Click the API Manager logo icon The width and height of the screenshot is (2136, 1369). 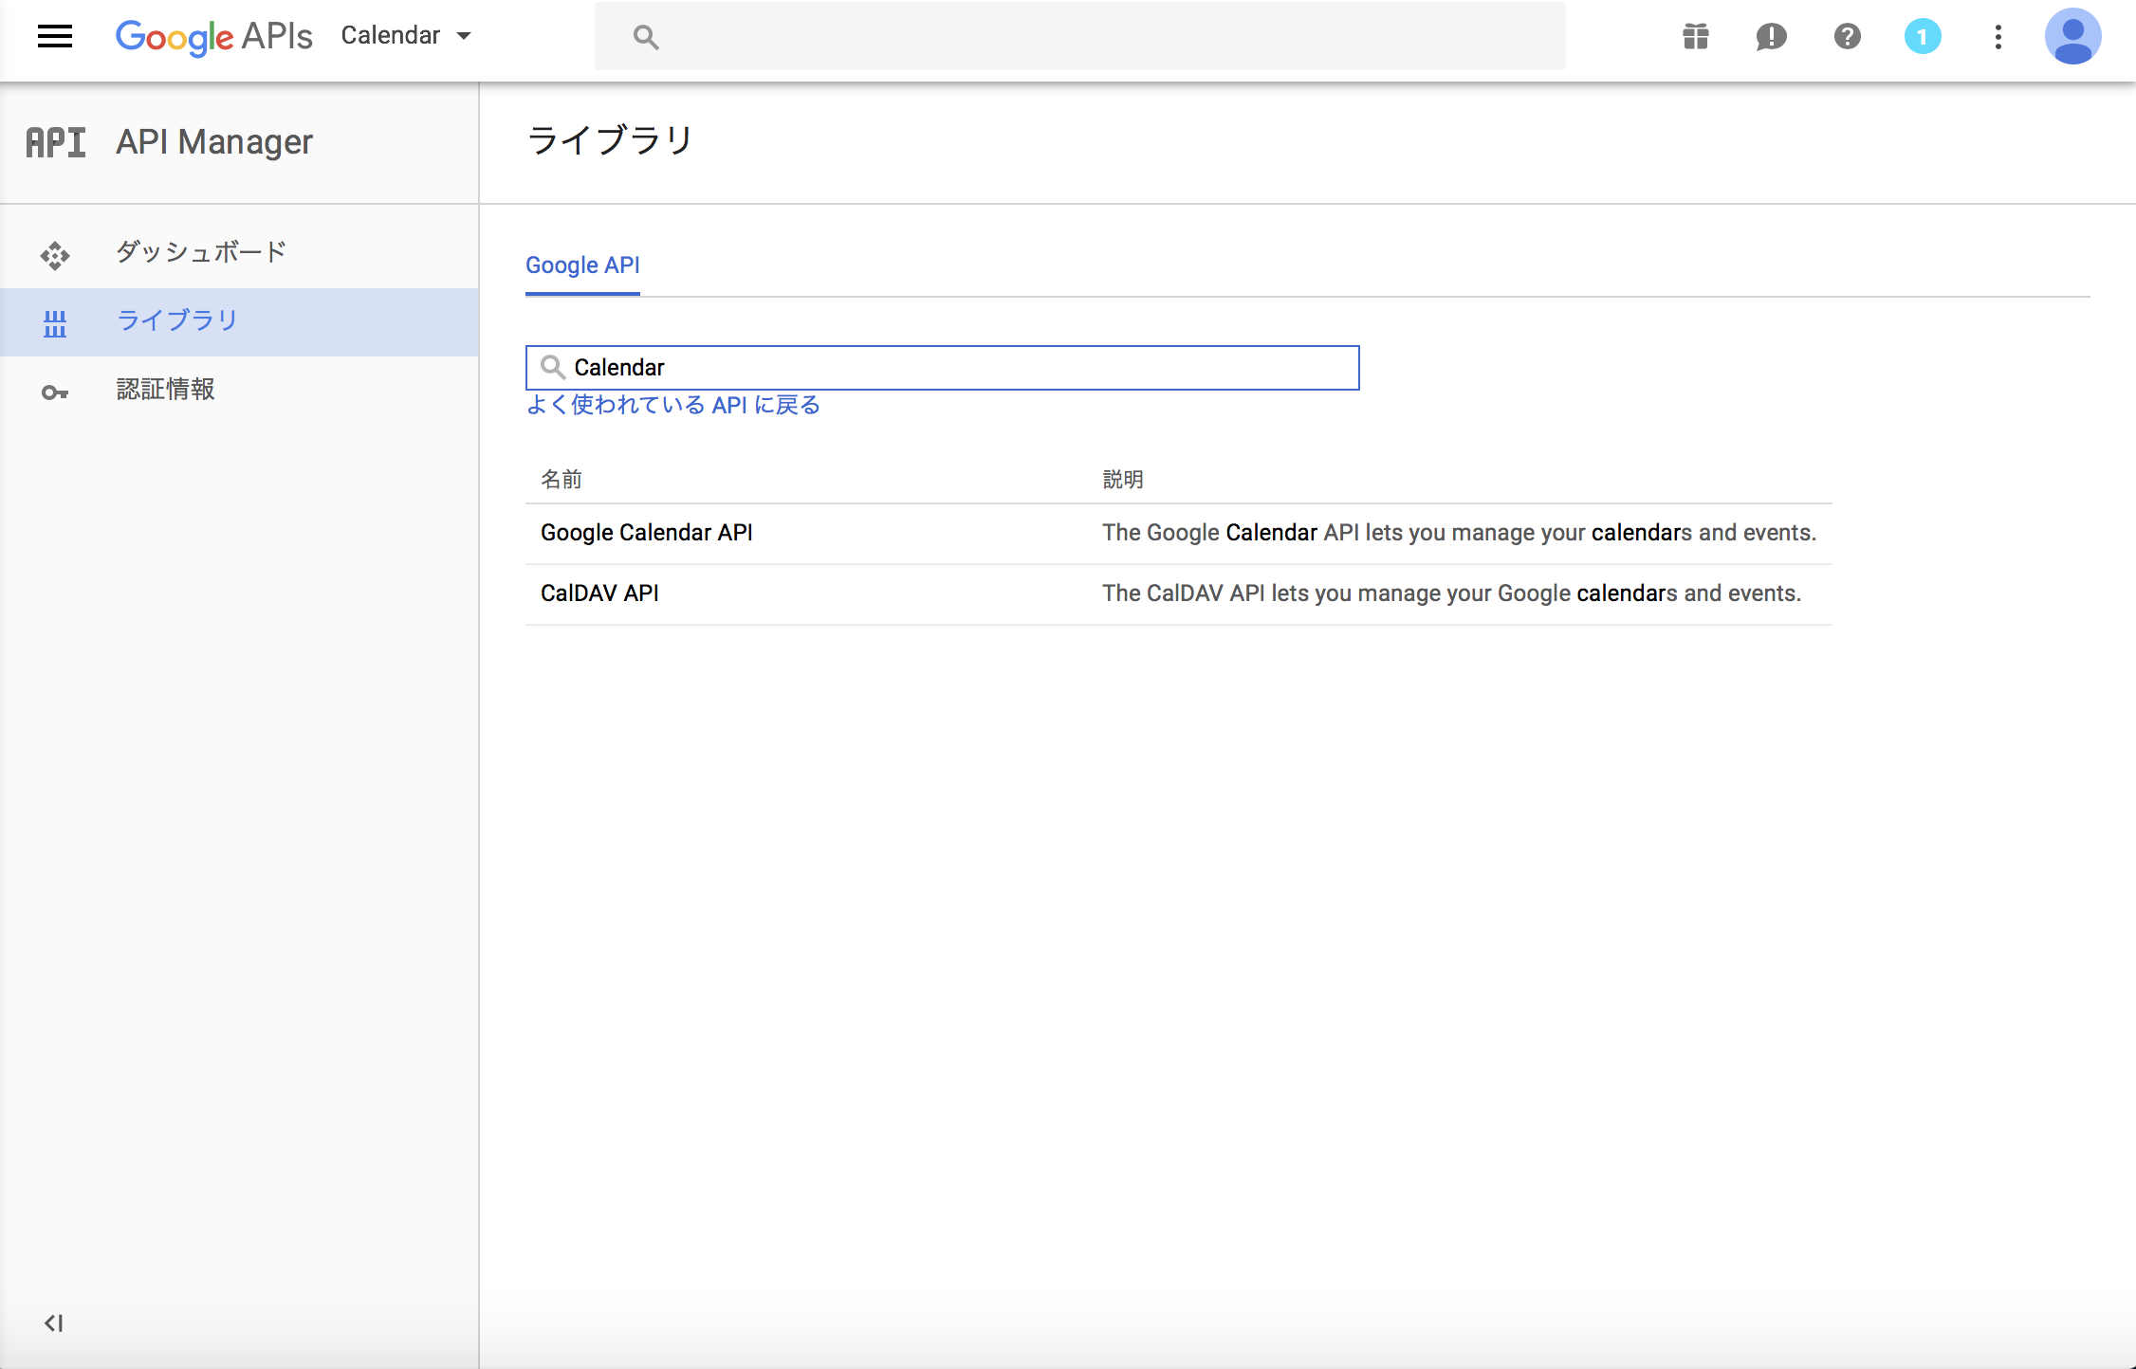tap(56, 142)
